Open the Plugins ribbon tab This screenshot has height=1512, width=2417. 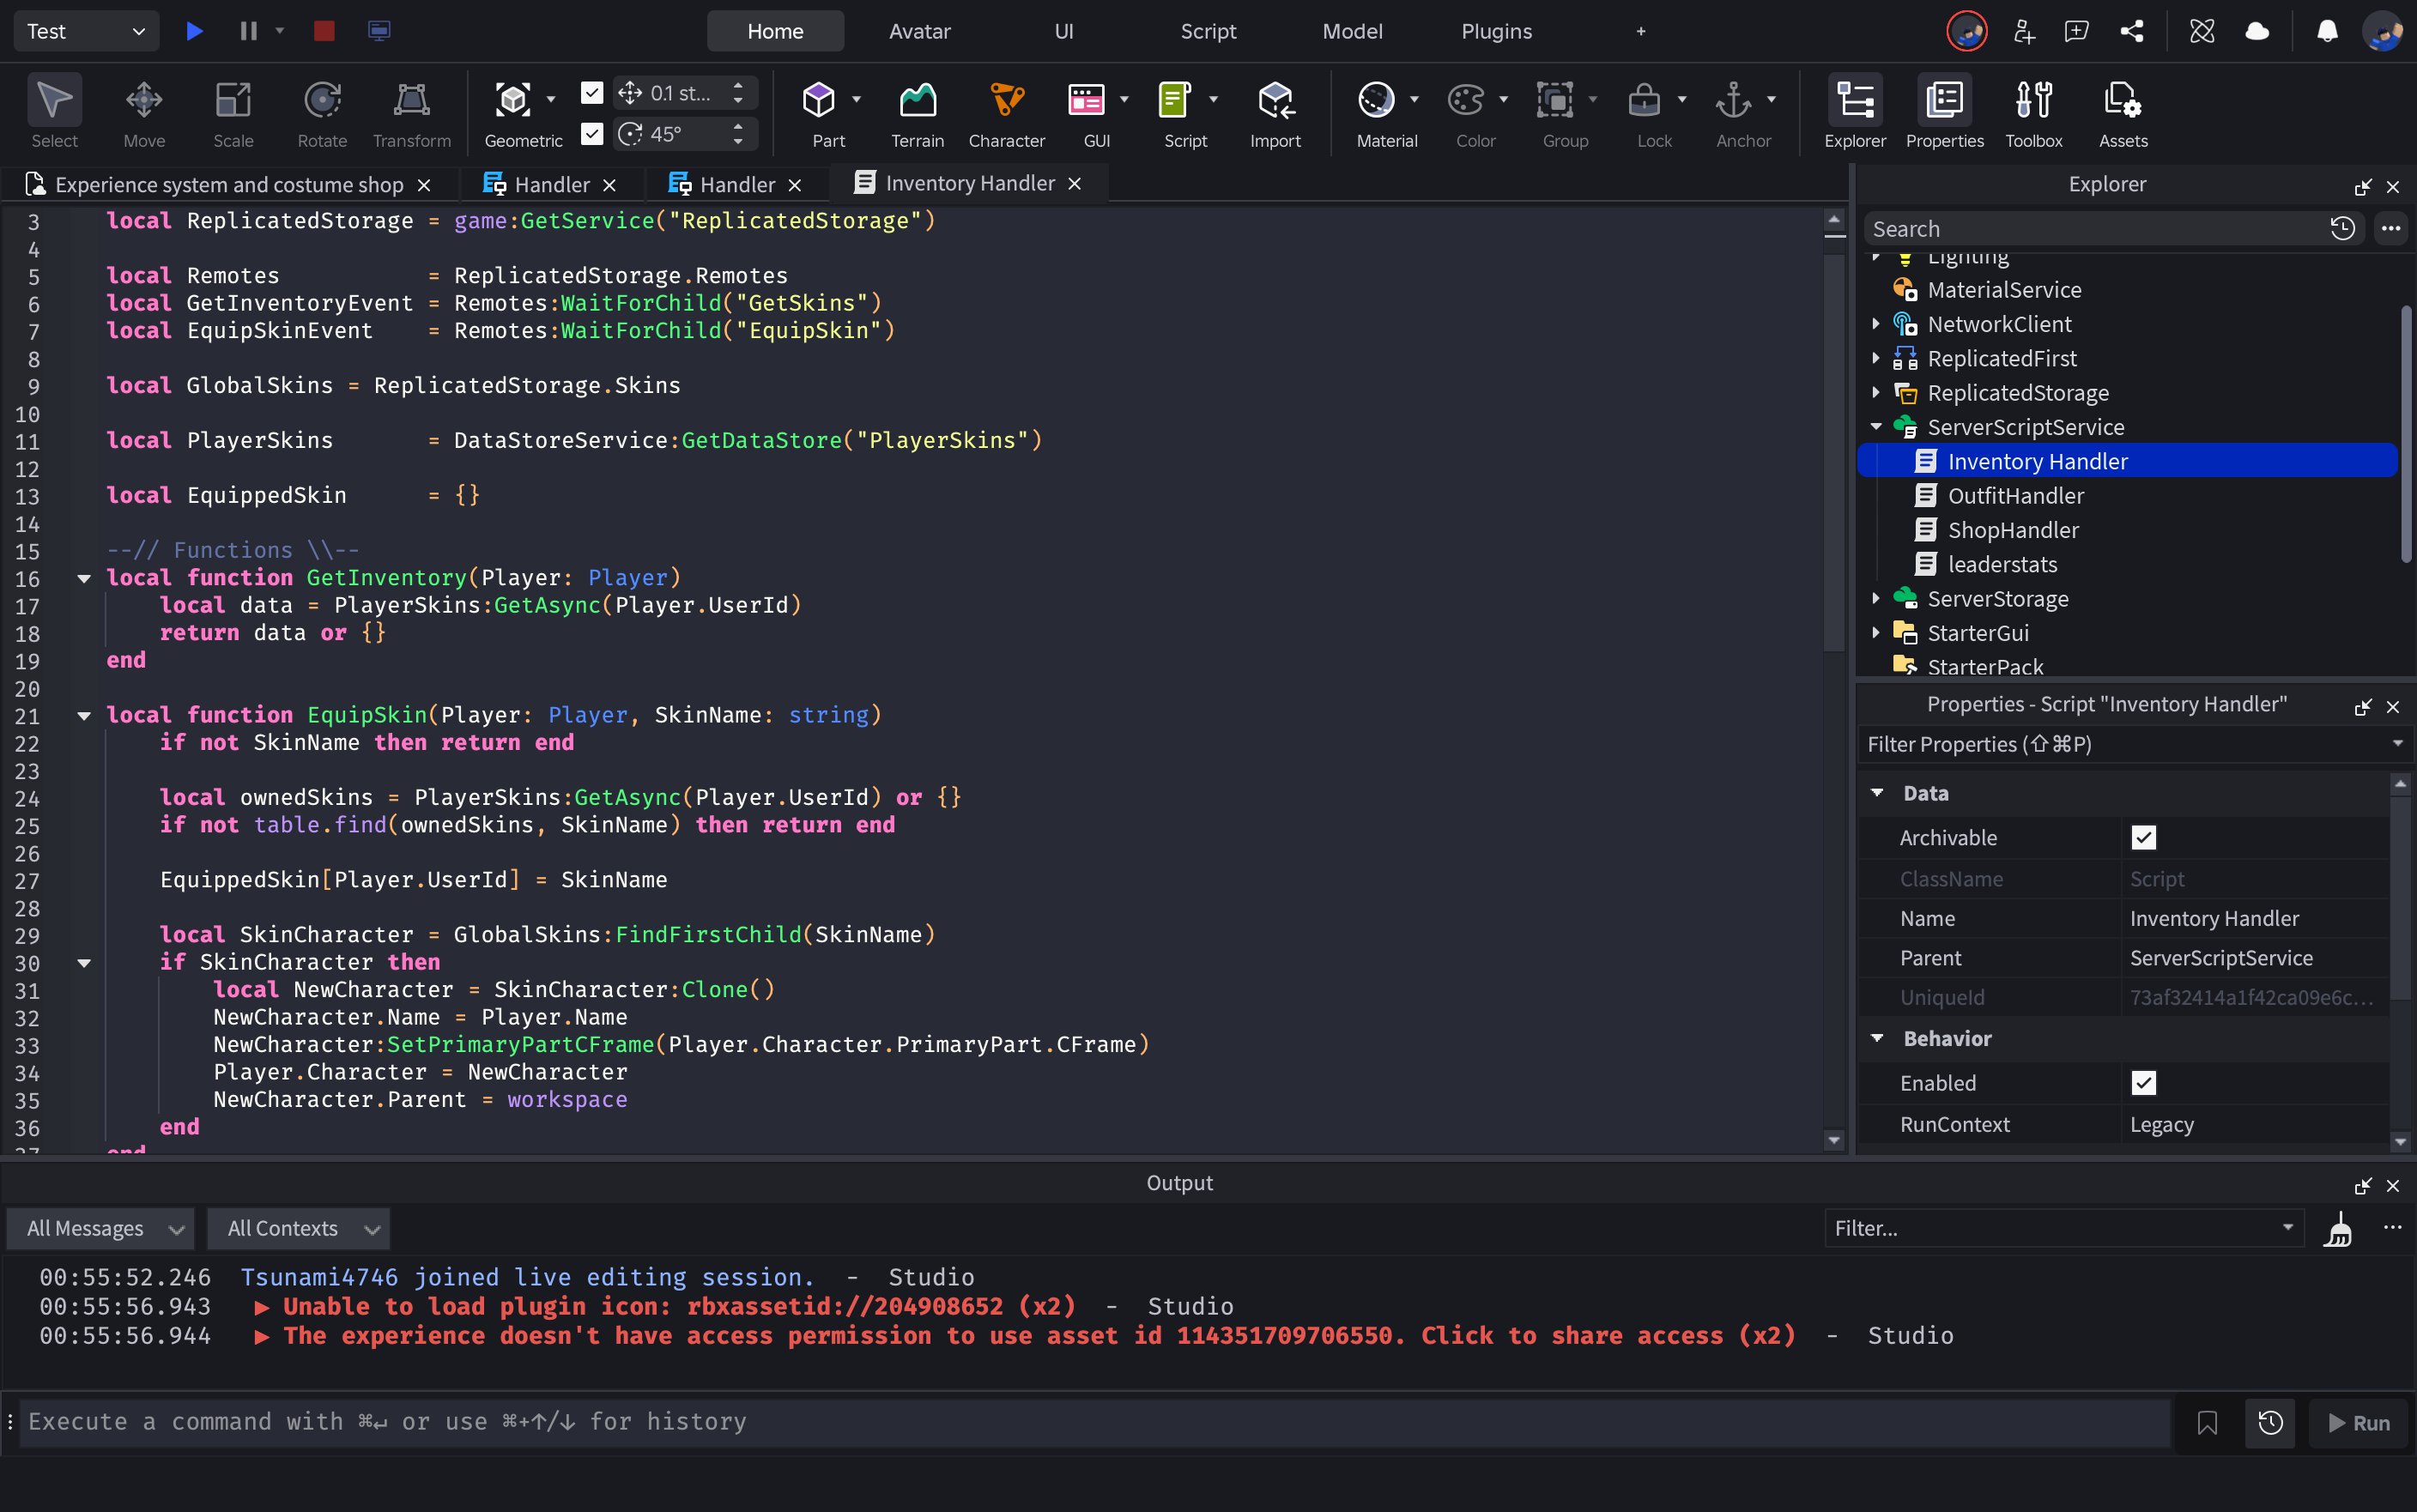pos(1496,31)
